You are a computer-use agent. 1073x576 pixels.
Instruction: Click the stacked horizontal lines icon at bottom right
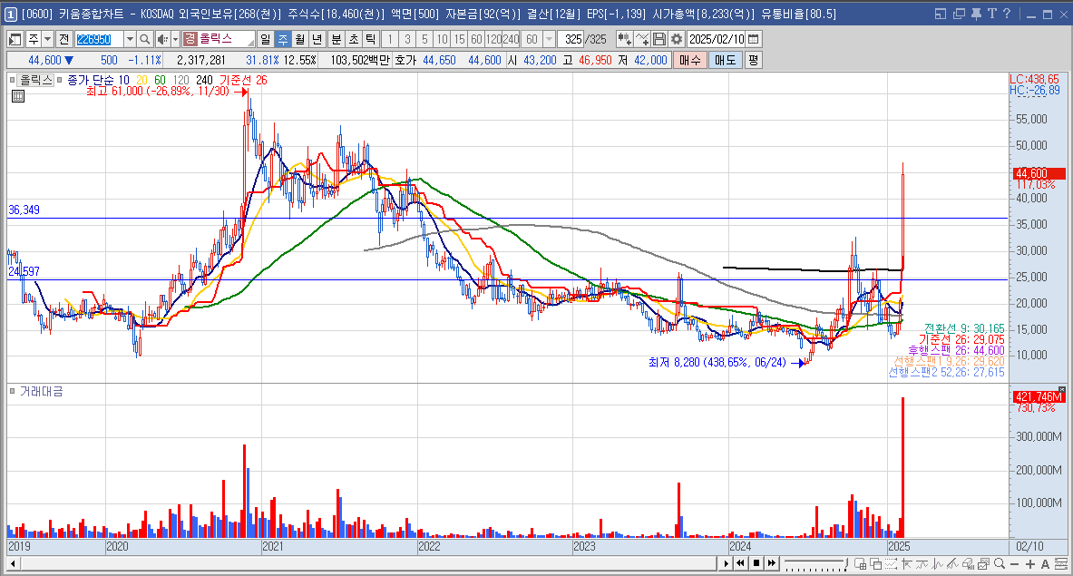(x=1060, y=563)
